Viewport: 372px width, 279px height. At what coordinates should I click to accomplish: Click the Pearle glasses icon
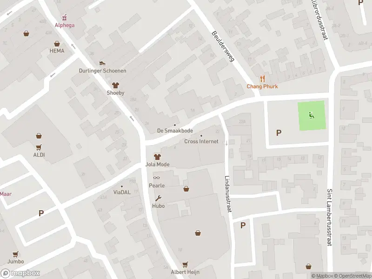pyautogui.click(x=156, y=178)
